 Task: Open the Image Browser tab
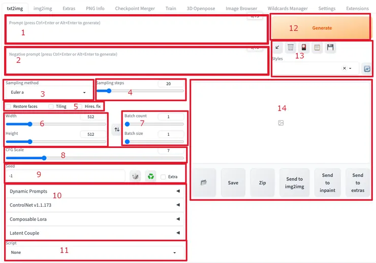(241, 9)
